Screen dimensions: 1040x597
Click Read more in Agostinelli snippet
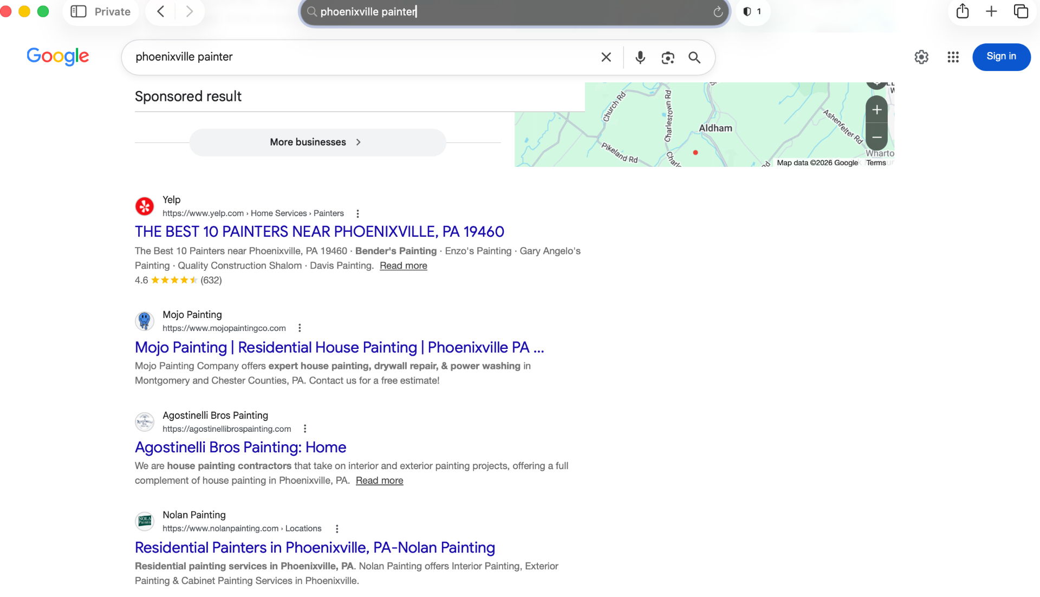coord(379,481)
